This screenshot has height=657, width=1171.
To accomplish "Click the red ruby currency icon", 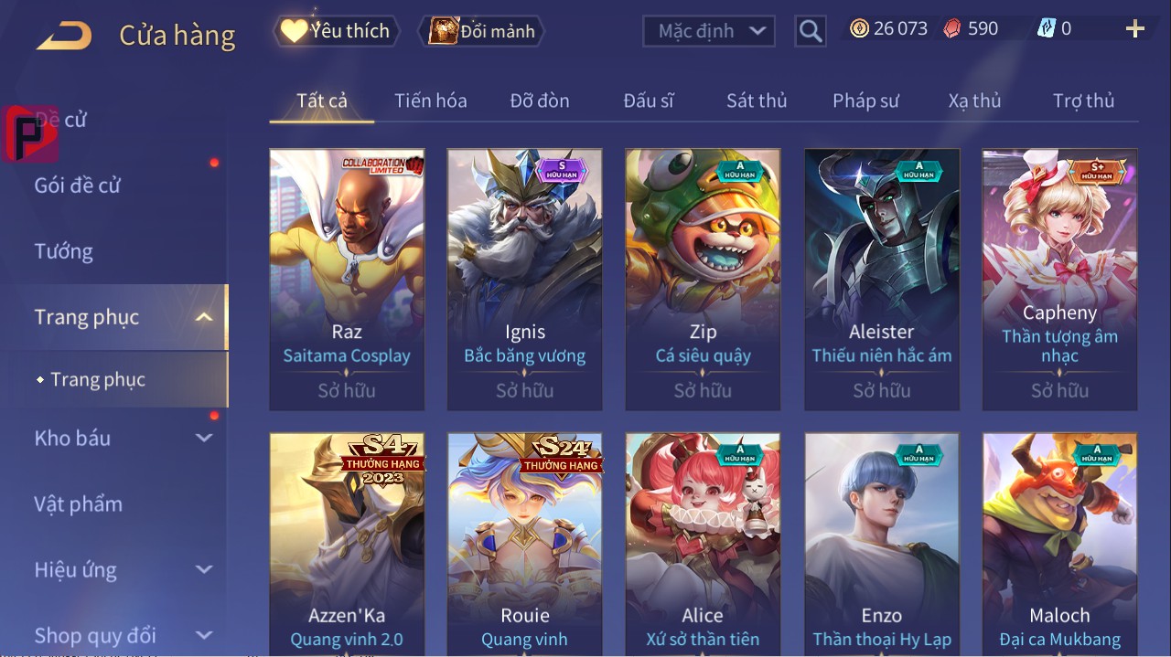I will click(x=952, y=29).
